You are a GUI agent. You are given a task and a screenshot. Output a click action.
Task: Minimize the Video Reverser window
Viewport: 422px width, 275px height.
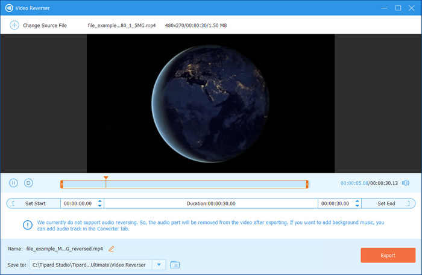[385, 8]
